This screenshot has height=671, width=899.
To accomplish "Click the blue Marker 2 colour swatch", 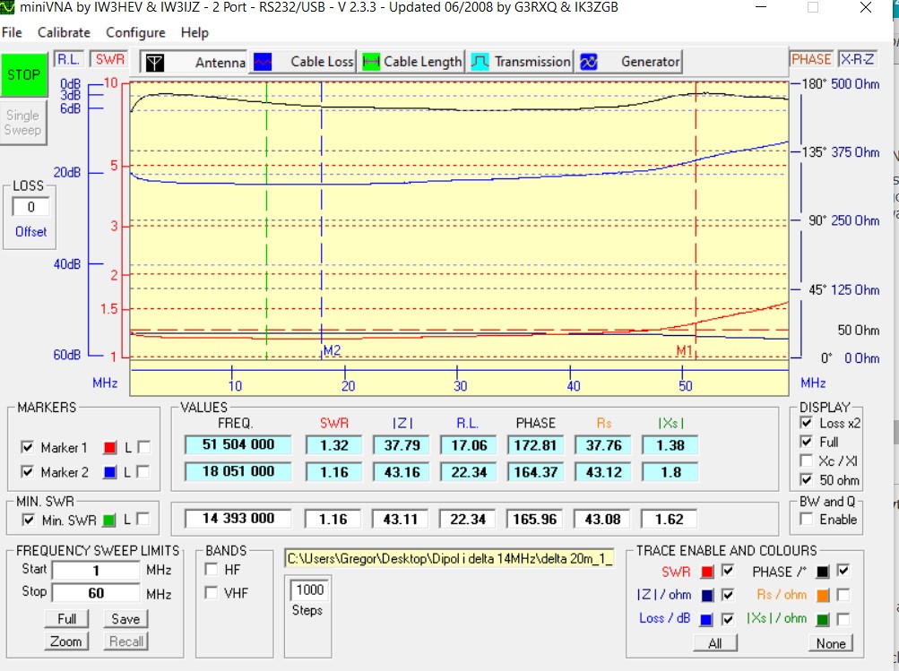I will [x=111, y=471].
